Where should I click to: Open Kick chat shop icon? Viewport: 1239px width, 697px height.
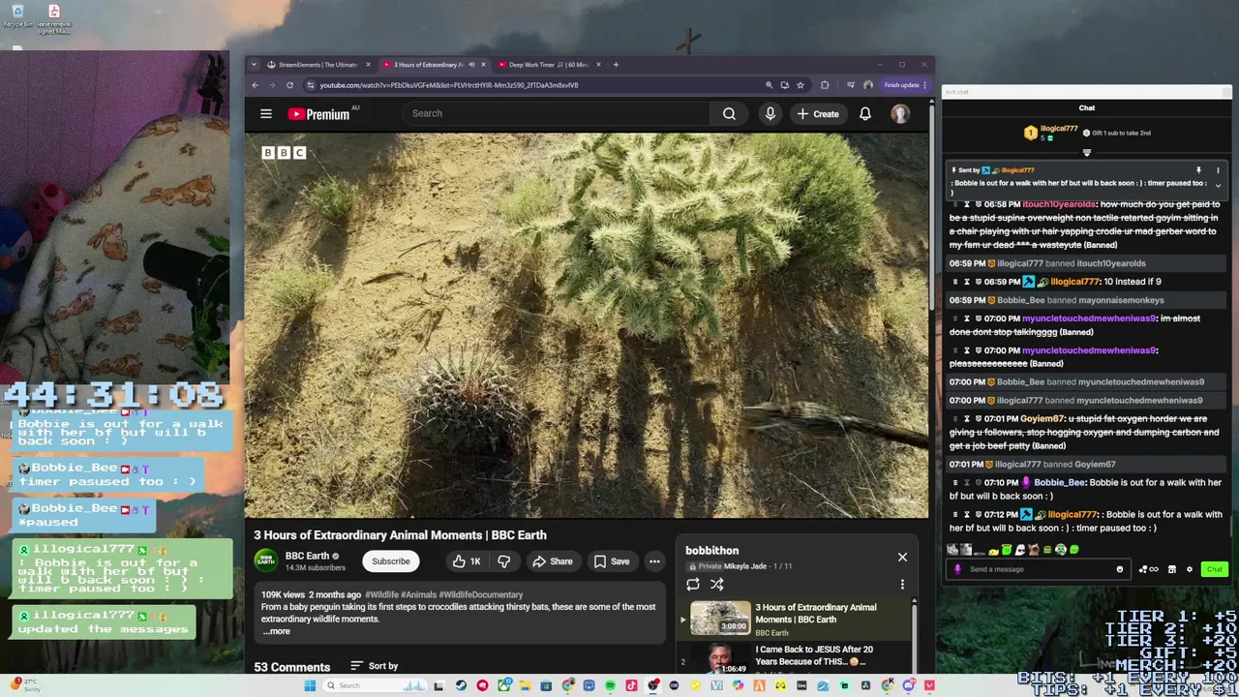(x=1172, y=569)
